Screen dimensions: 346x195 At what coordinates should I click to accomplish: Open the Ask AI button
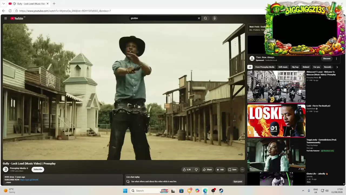[220, 170]
